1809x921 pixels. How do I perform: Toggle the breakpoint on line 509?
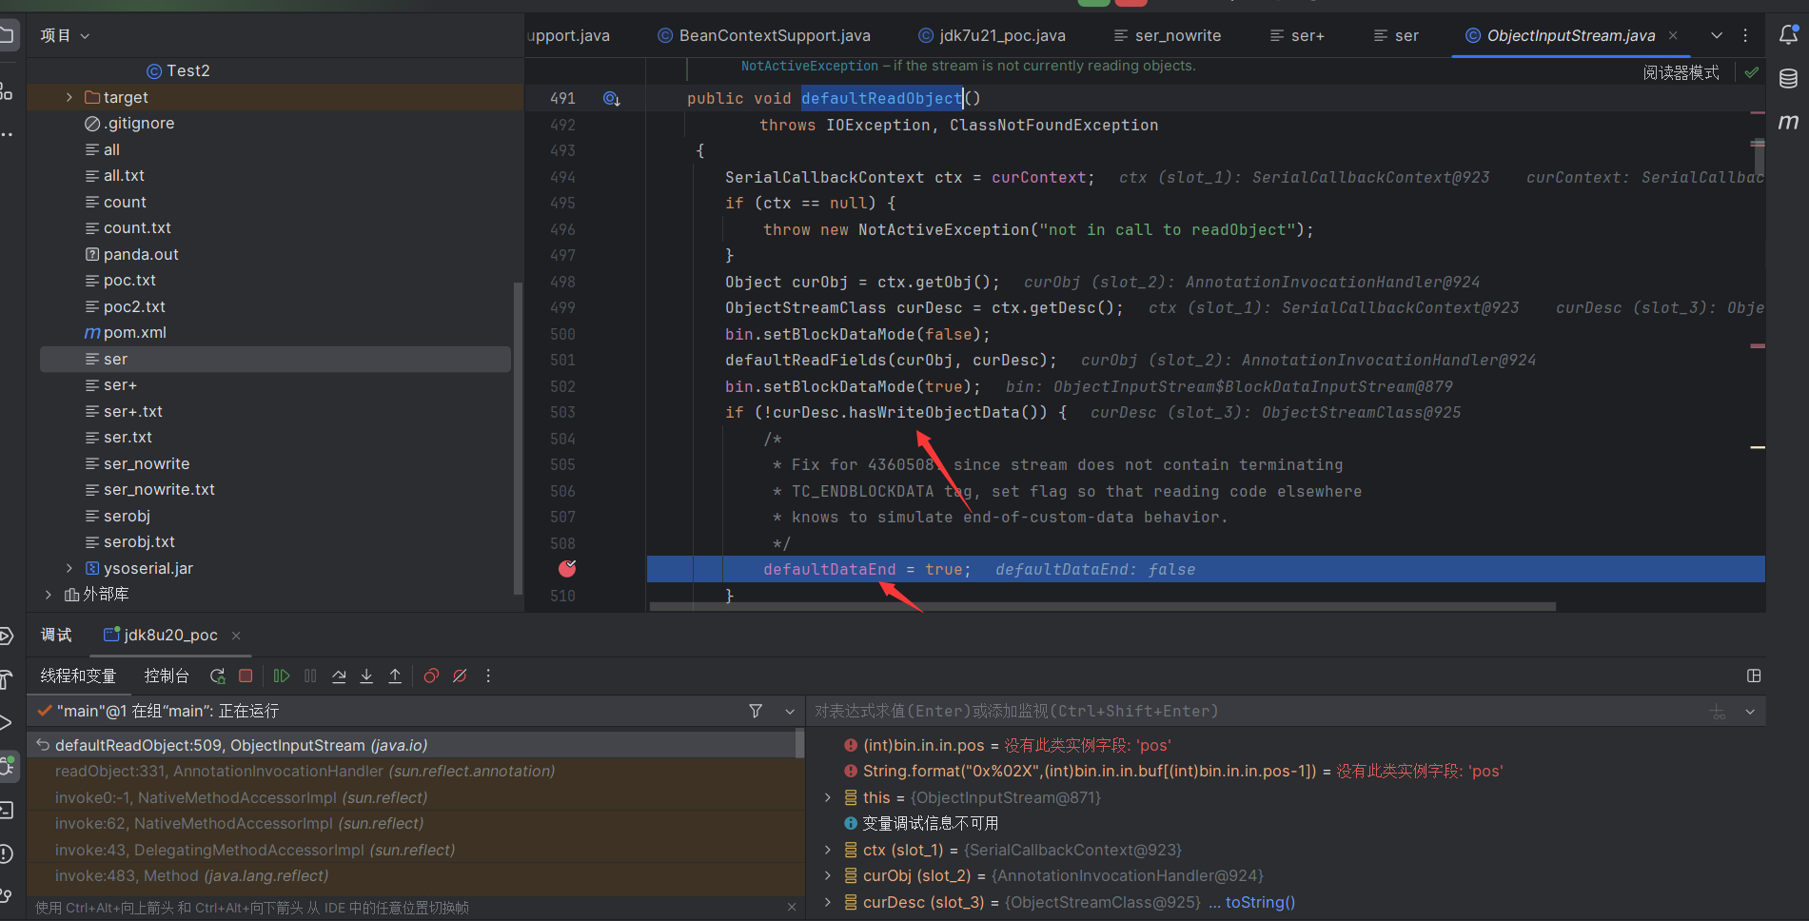(x=567, y=569)
